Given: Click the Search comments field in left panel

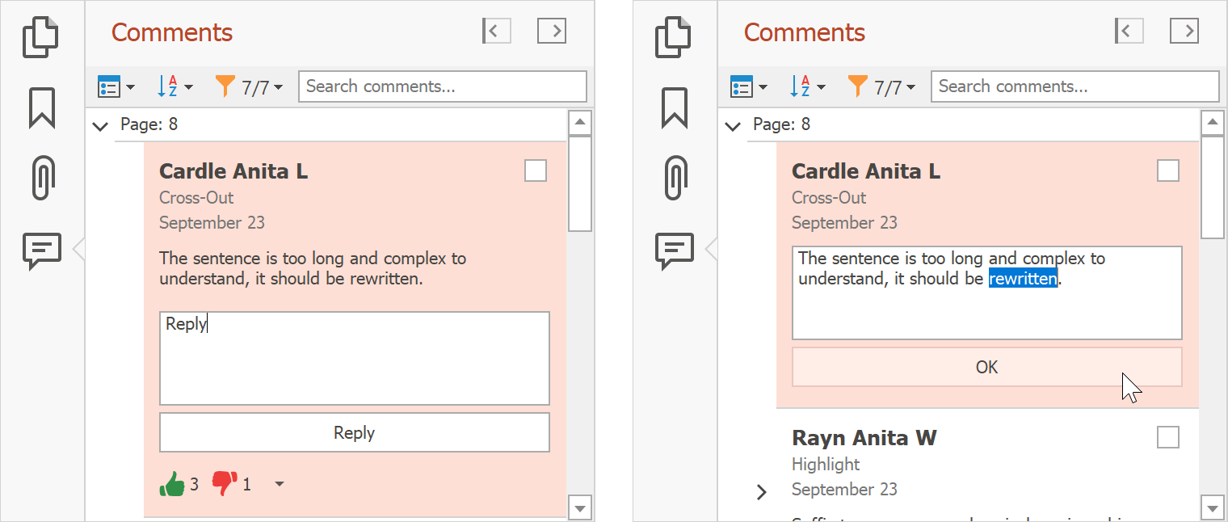Looking at the screenshot, I should coord(442,86).
